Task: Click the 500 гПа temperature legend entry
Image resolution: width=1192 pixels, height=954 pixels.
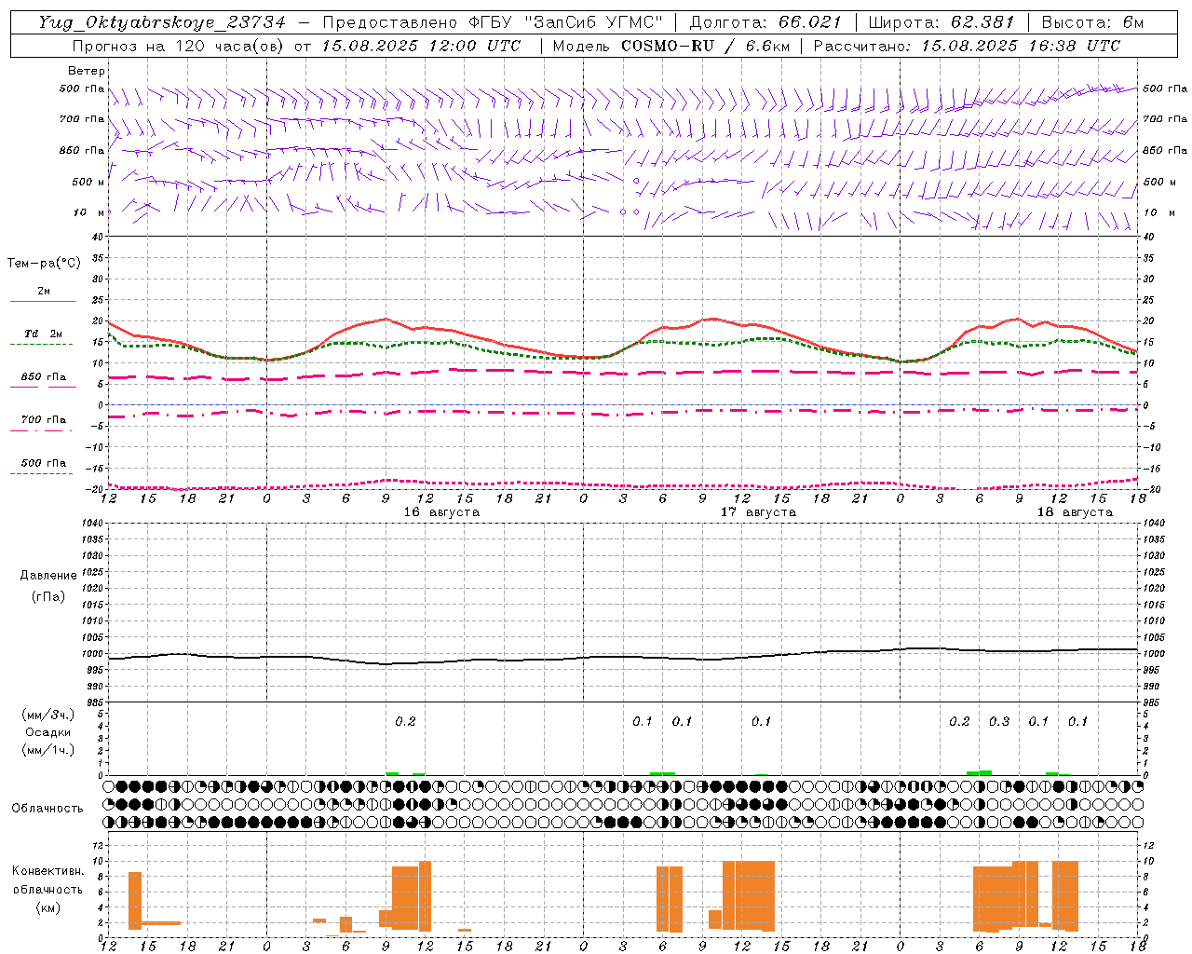Action: click(x=44, y=463)
